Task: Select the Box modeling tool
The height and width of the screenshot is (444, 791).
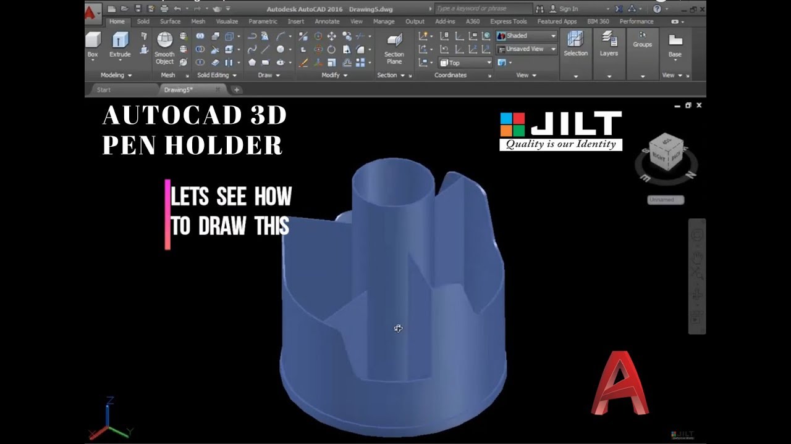Action: [x=93, y=44]
